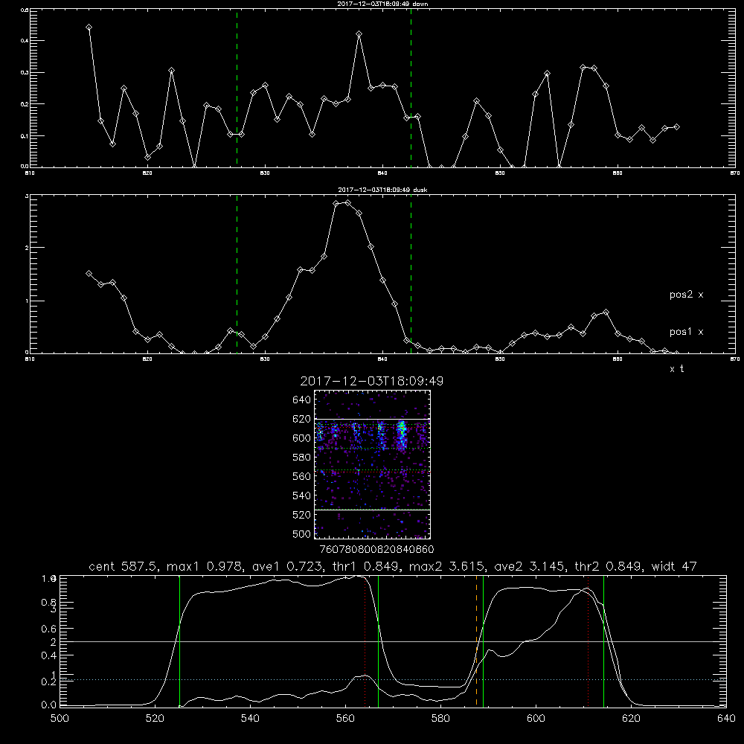The width and height of the screenshot is (744, 744).
Task: Click the last diamond data point in dawn plot
Action: (676, 126)
